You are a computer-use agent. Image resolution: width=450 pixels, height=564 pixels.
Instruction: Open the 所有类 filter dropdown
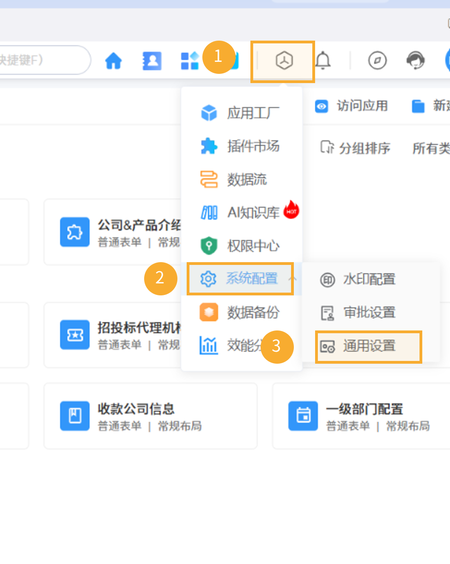click(431, 148)
